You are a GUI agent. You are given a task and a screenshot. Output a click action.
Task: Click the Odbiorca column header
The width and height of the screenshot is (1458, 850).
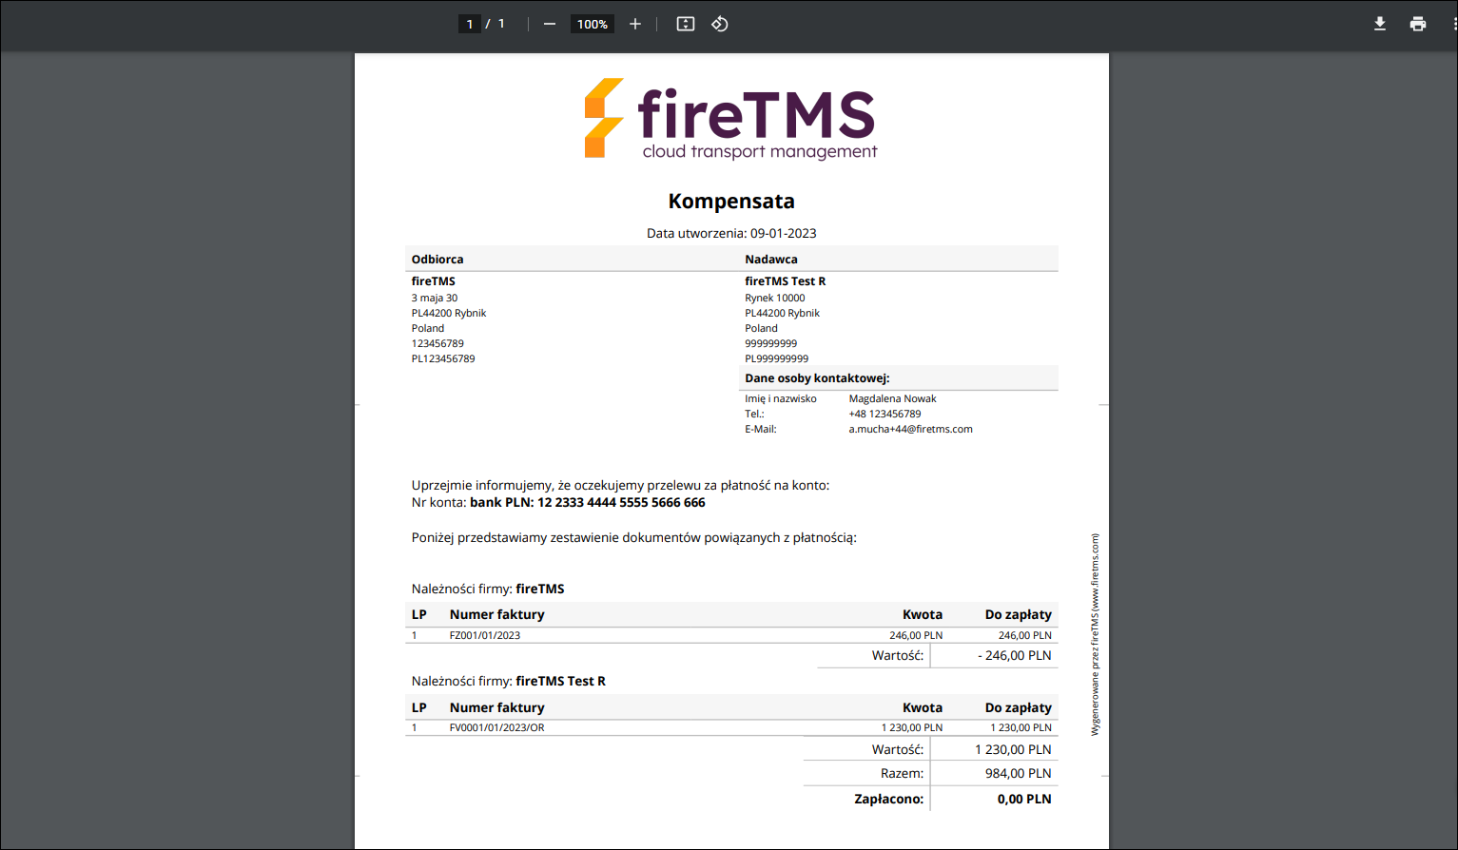[x=437, y=259]
